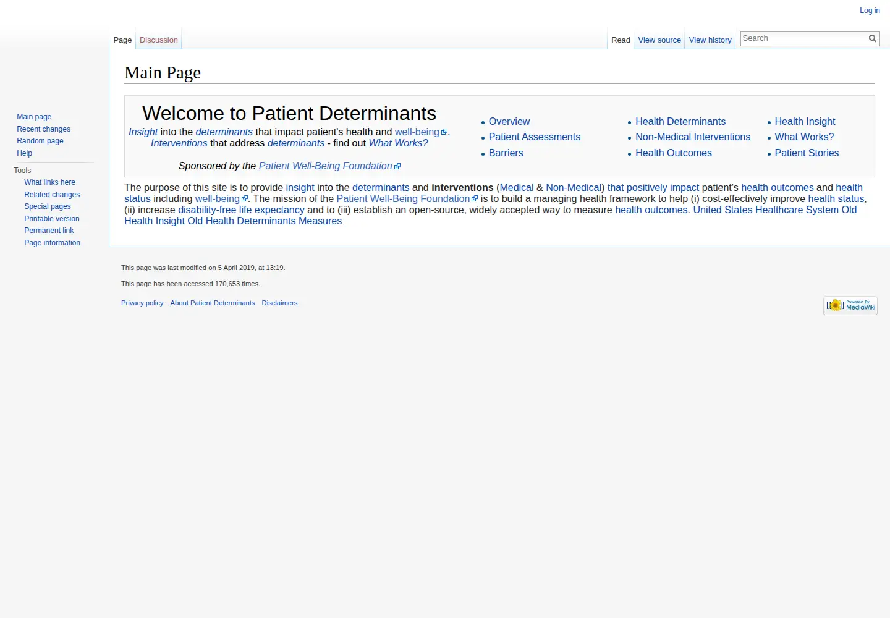Screen dimensions: 890x618
Task: Open Printable version link
Action: [52, 219]
